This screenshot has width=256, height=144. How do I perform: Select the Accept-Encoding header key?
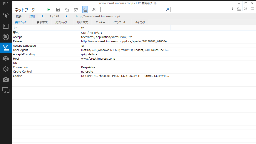click(24, 54)
